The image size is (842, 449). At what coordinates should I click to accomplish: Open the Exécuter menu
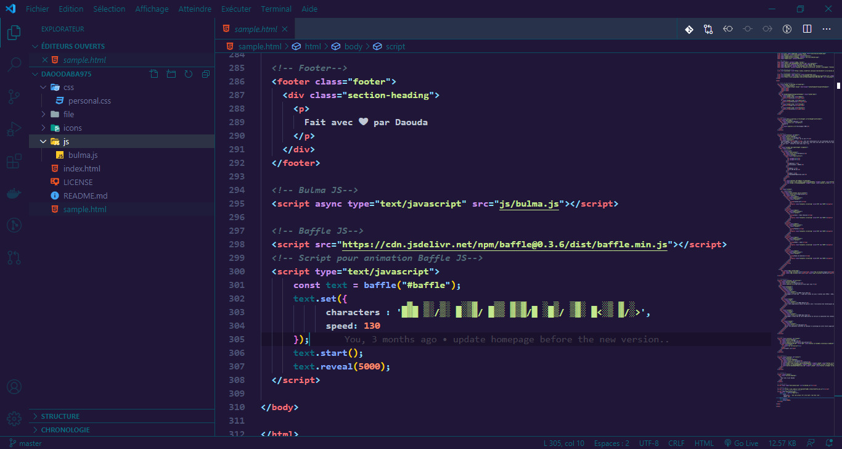[236, 9]
